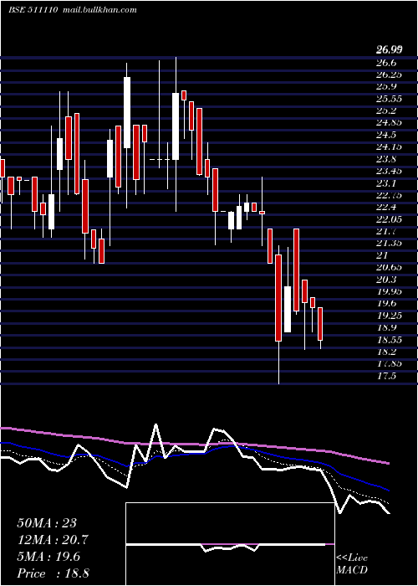Screen dimensions: 418x586
Task: Click the <<Live MACD label
Action: coord(352,563)
